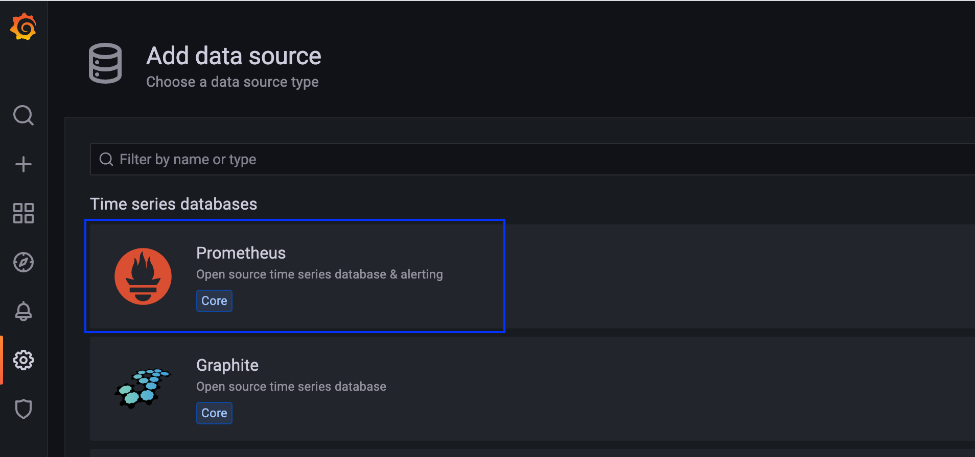Click the Time series databases heading
Viewport: 975px width, 457px height.
(174, 204)
